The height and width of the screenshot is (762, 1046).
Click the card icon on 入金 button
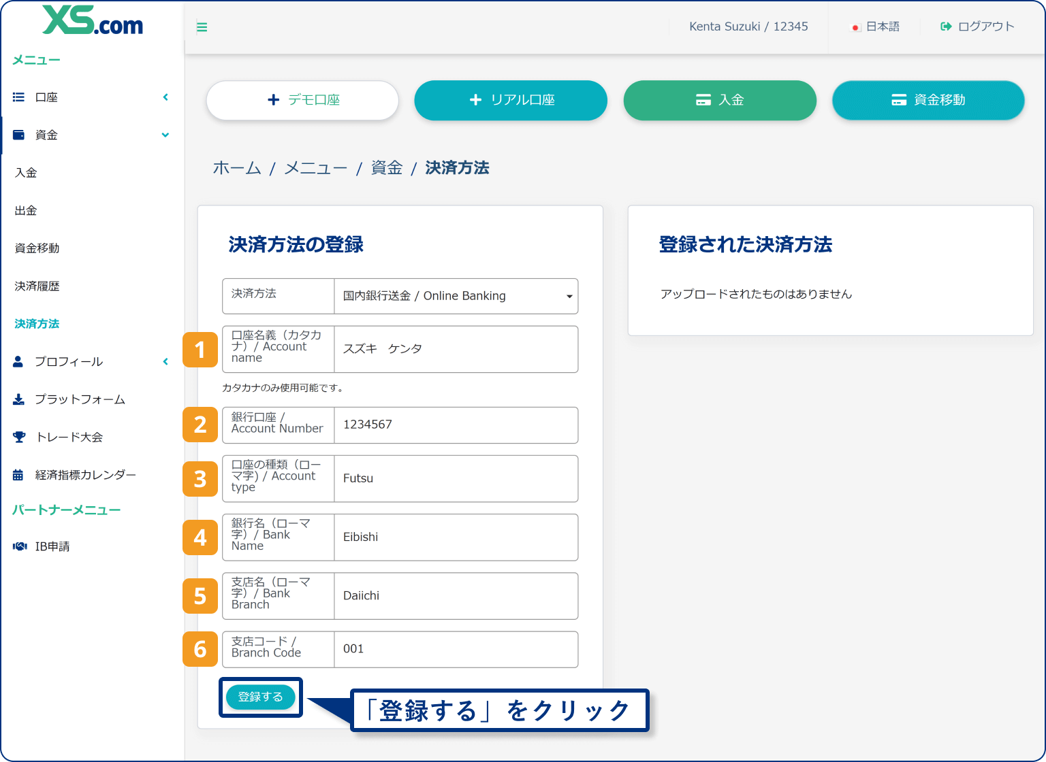[703, 100]
